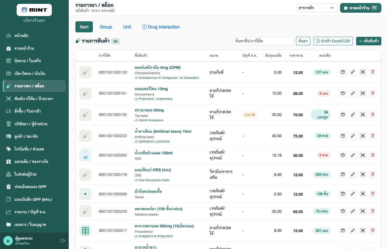Click the เพิ่มสินค้า add product button
The width and height of the screenshot is (388, 249).
pos(369,41)
